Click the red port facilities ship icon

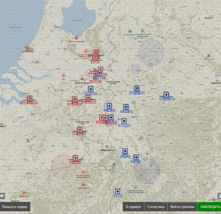point(77,38)
